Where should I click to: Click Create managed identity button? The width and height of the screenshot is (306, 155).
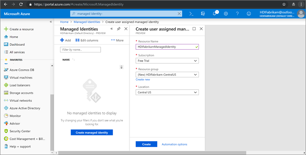(92, 132)
